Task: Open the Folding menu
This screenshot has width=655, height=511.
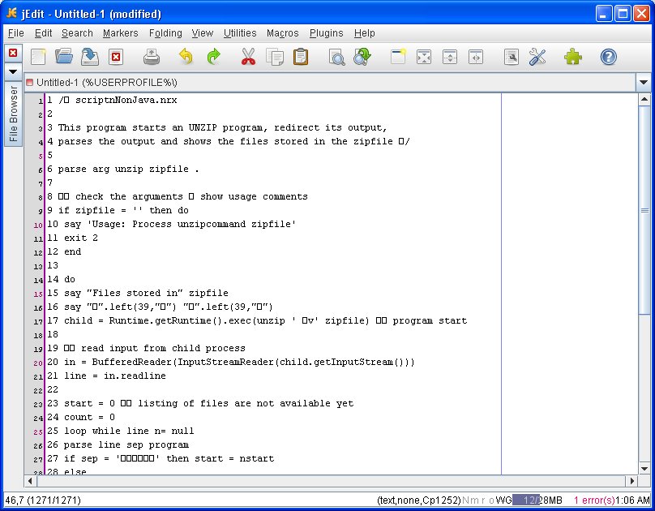Action: (x=165, y=33)
